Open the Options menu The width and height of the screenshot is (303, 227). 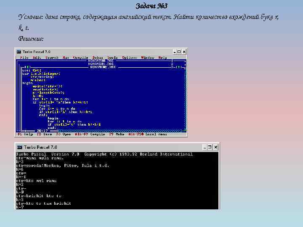(x=129, y=58)
